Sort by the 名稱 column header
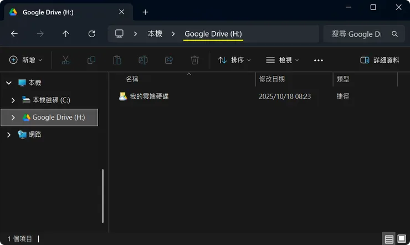This screenshot has height=245, width=410. [132, 79]
